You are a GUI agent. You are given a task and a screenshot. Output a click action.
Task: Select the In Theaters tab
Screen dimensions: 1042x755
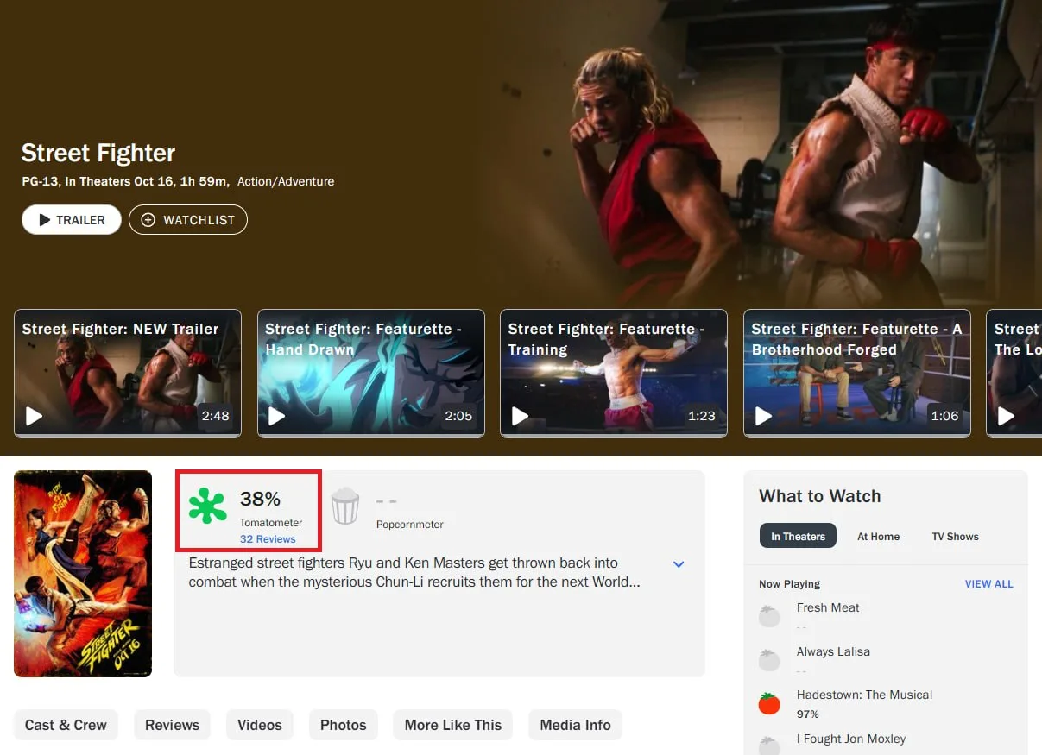tap(798, 536)
